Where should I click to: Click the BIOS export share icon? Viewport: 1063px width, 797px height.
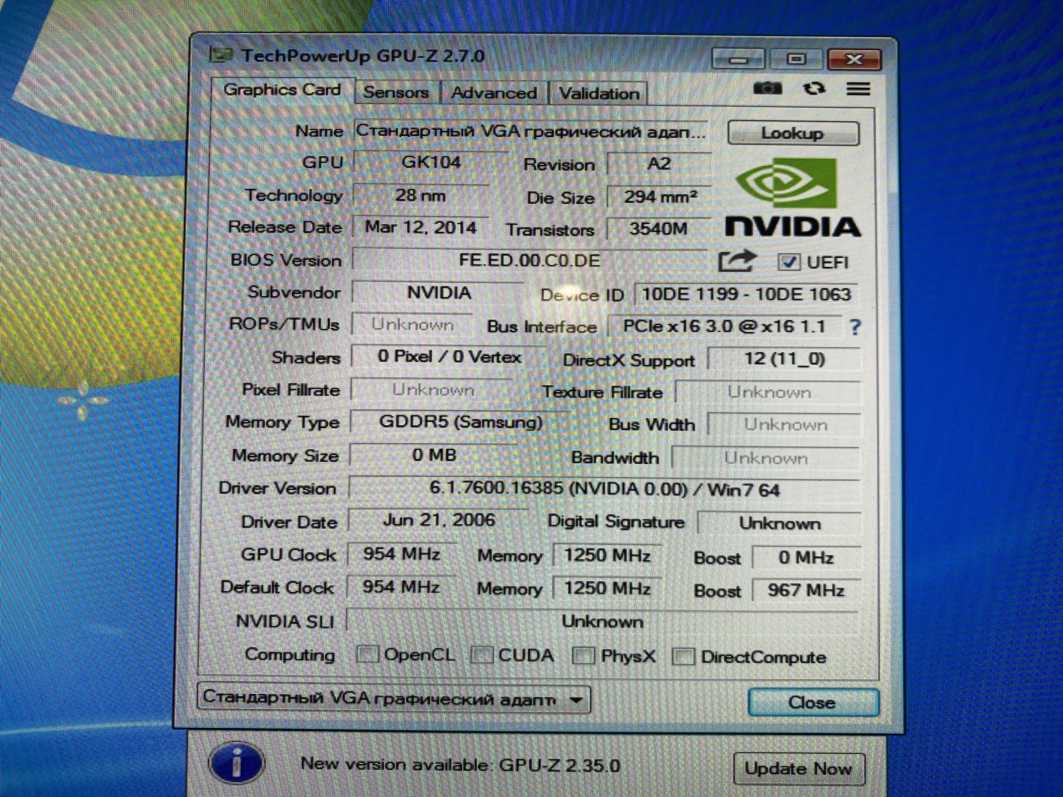(x=737, y=260)
